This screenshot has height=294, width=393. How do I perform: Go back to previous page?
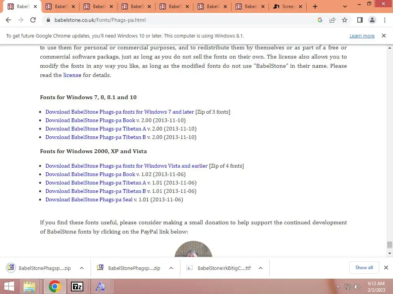[8, 20]
